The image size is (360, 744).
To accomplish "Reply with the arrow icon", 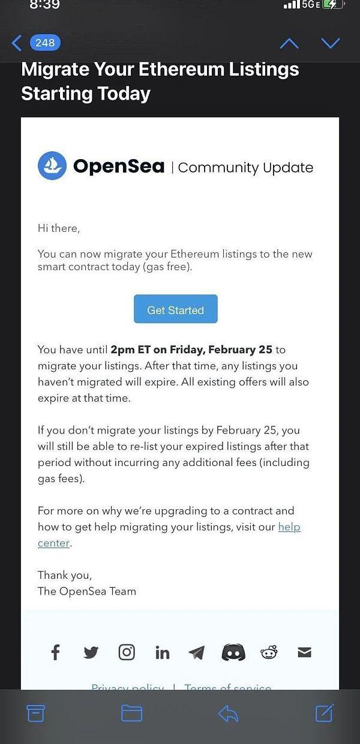I will pyautogui.click(x=228, y=713).
